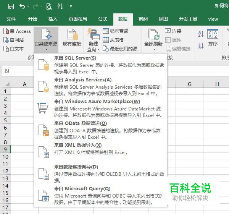Image resolution: width=229 pixels, height=214 pixels.
Task: Choose 来自 Windows Azure Marketplace(W) entry
Action: point(101,108)
